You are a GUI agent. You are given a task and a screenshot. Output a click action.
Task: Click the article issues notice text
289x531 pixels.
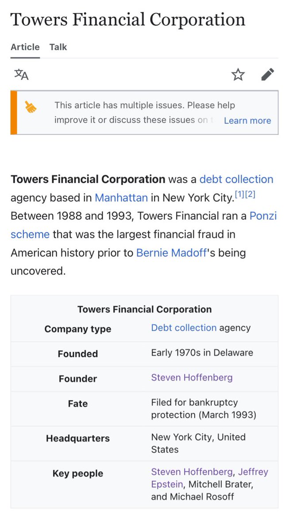pyautogui.click(x=133, y=112)
